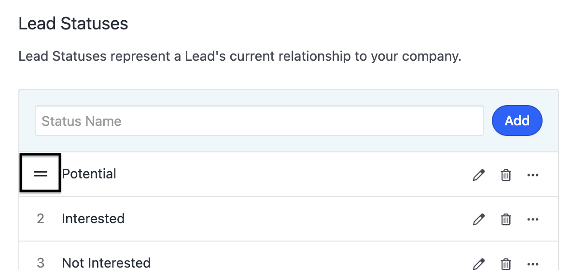Viewport: 586px width, 270px height.
Task: Select the Interested status label
Action: pyautogui.click(x=93, y=219)
